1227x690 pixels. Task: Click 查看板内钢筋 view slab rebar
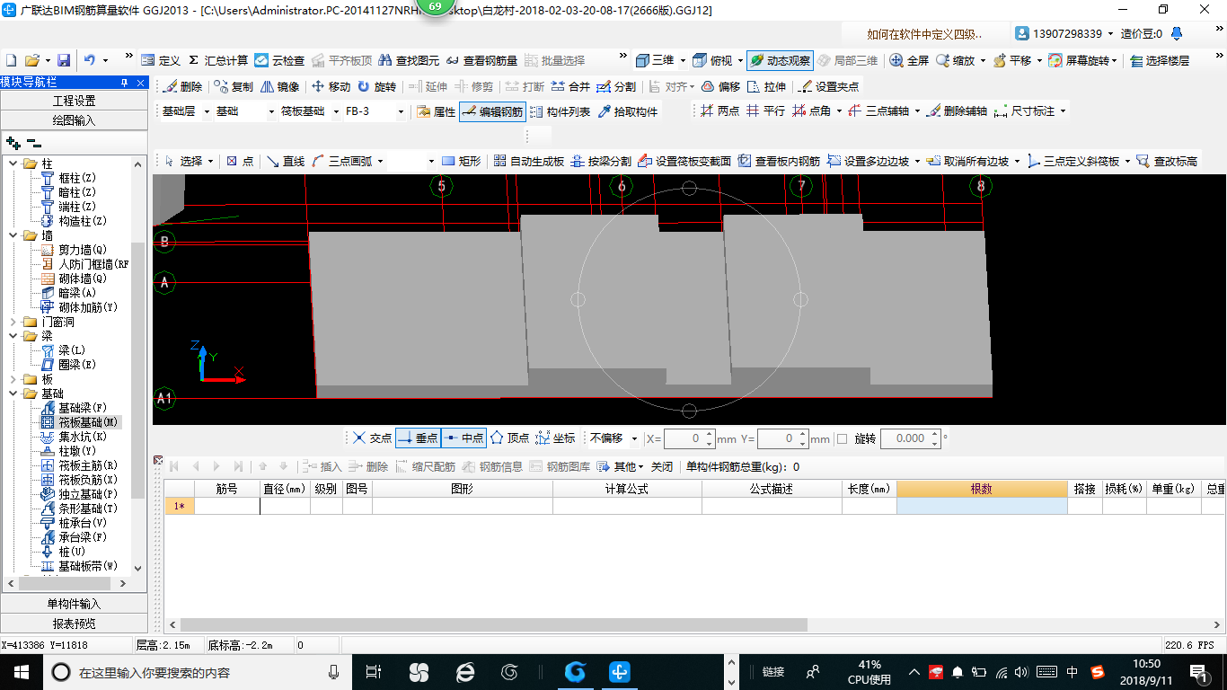pyautogui.click(x=779, y=161)
